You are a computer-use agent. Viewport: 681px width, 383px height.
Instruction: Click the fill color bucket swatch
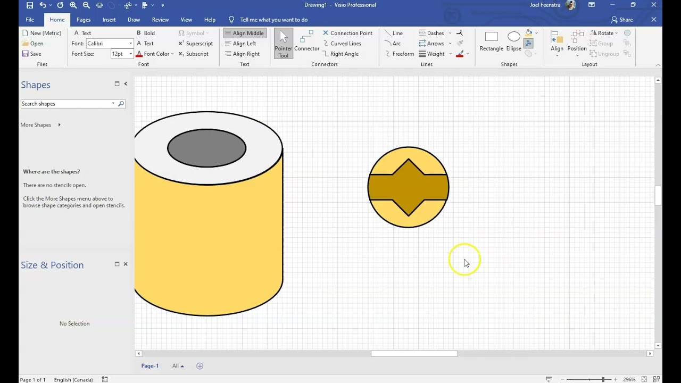point(529,33)
